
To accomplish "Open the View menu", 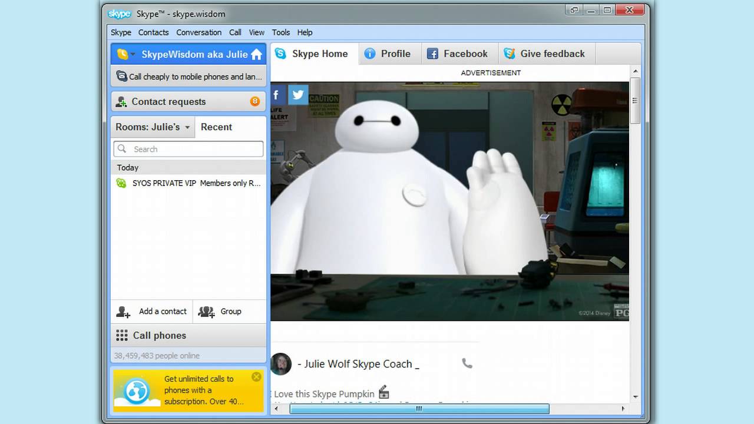I will [x=256, y=32].
